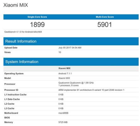Click the L3 Cache label
140x126 pixels.
coord(9,108)
